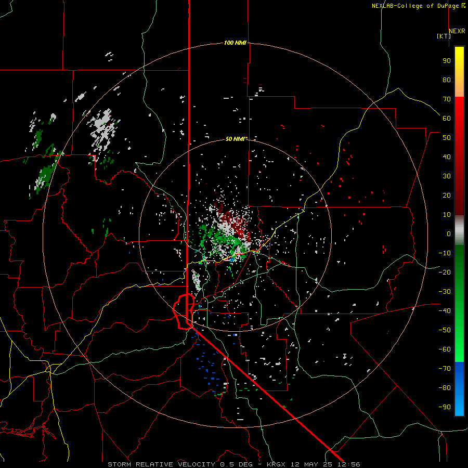Click the blue bottom segment of the color bar
The height and width of the screenshot is (468, 468).
459,389
